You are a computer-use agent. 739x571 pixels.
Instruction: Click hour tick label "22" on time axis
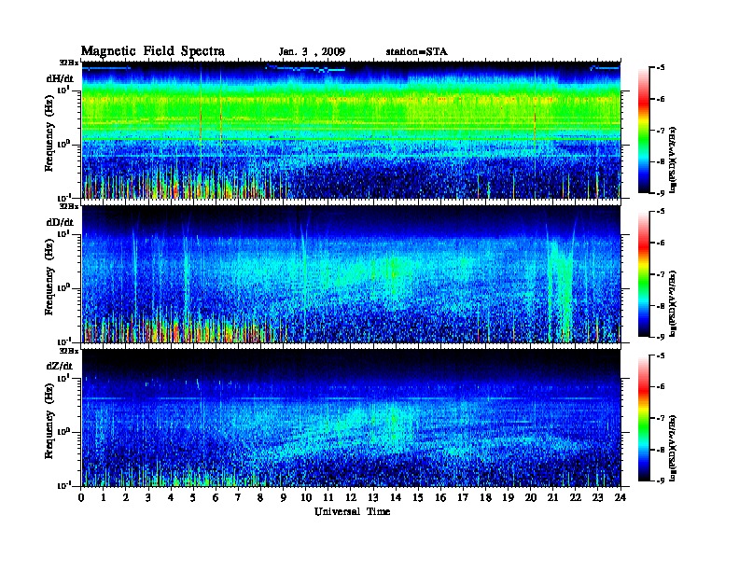tap(576, 498)
